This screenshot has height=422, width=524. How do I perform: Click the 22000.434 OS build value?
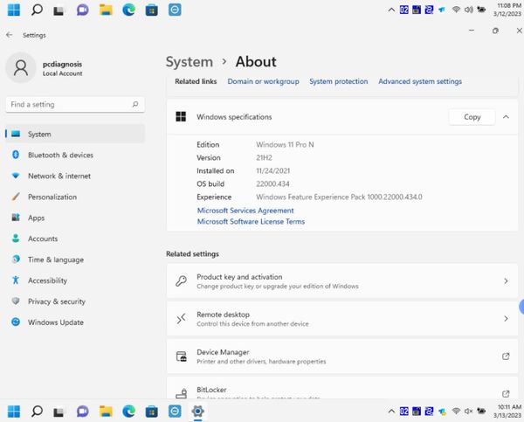coord(272,183)
